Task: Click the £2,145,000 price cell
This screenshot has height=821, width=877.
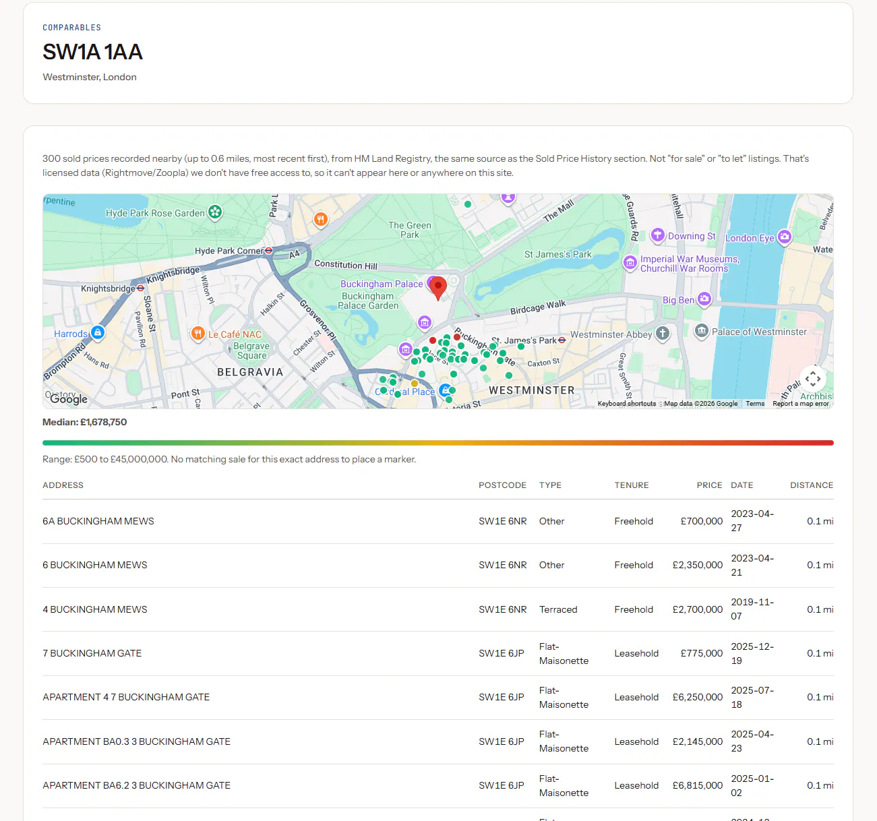Action: tap(698, 741)
